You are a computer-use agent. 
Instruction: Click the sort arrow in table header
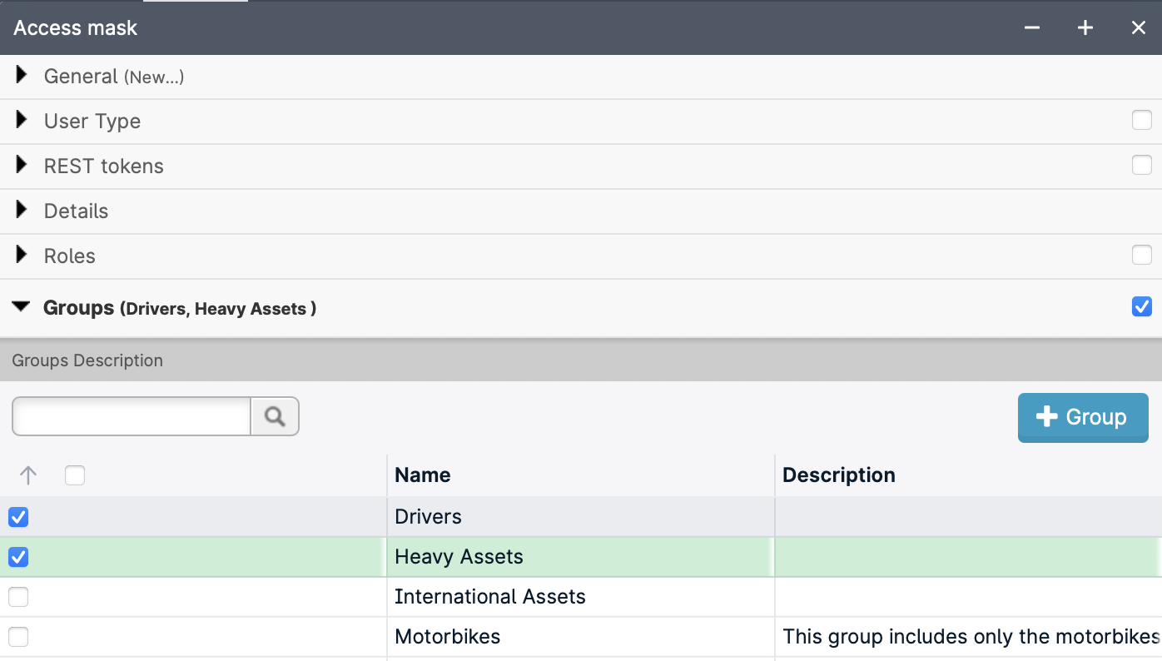(x=28, y=475)
